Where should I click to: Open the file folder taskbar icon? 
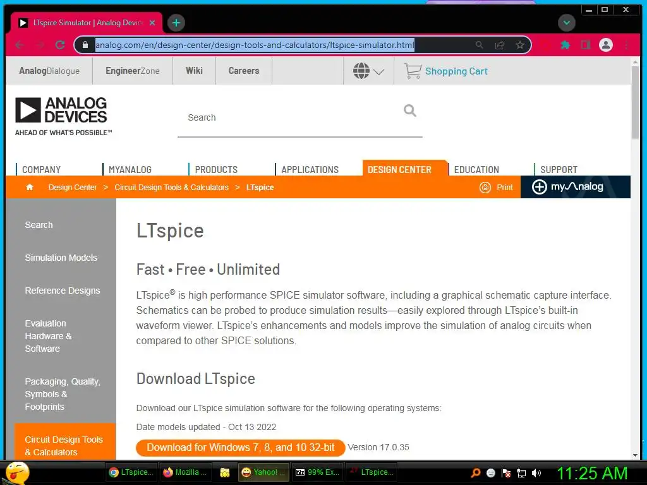[x=224, y=472]
